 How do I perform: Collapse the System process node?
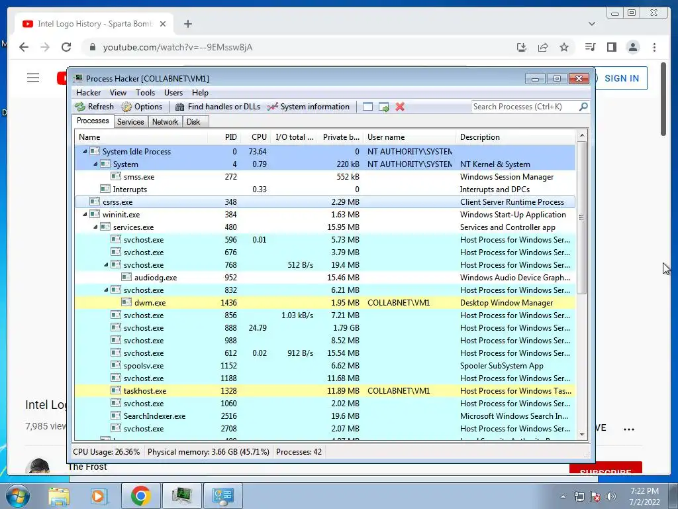point(95,164)
